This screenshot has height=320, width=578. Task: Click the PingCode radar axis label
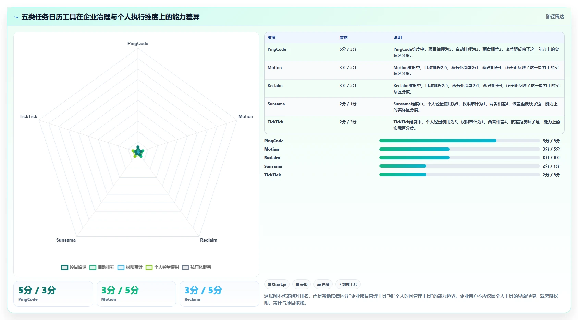pos(138,43)
